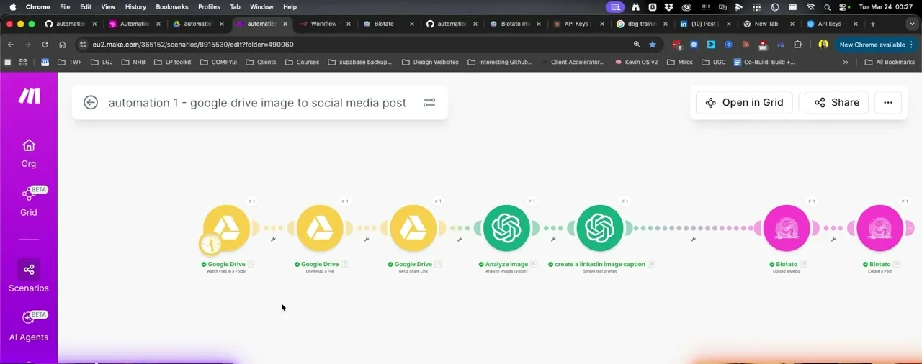The image size is (922, 364).
Task: Switch to the LinkedIn (10) Post tab
Action: tap(705, 24)
